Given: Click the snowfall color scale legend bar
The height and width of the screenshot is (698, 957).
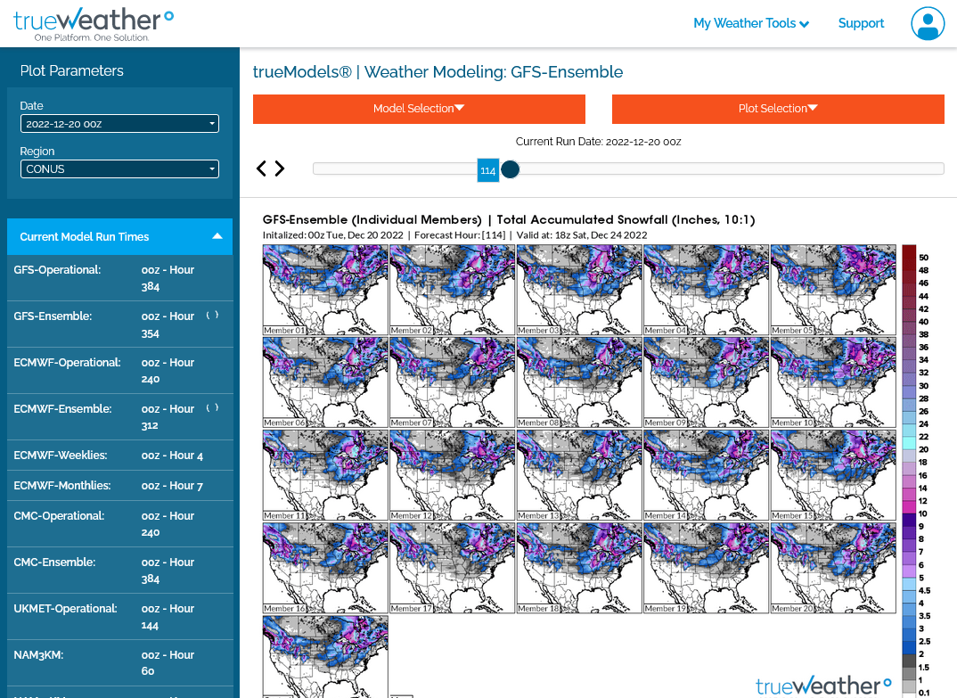Looking at the screenshot, I should [910, 471].
